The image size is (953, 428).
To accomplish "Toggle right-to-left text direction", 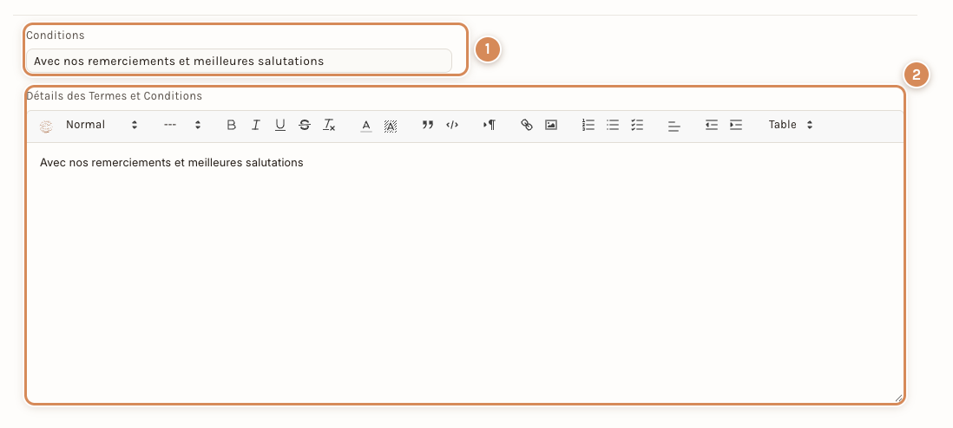I will (x=490, y=125).
